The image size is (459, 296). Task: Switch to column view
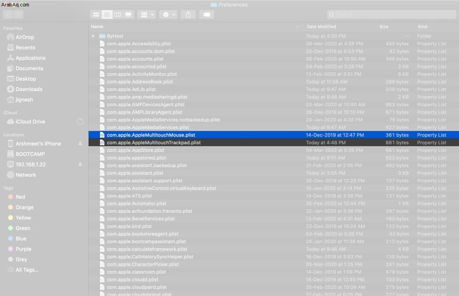coord(118,15)
